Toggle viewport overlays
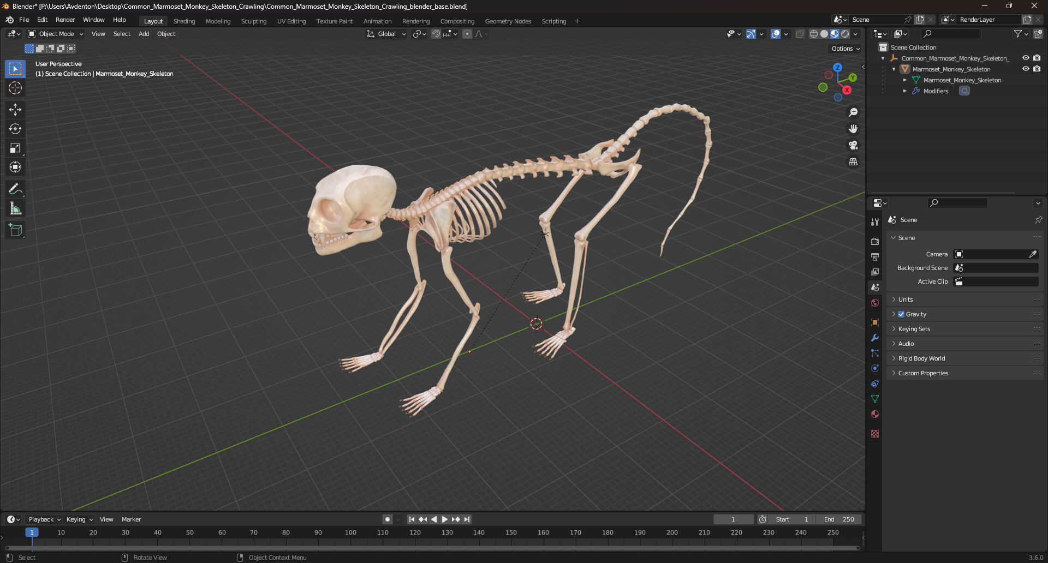Screen dimensions: 1048x563 coord(776,34)
